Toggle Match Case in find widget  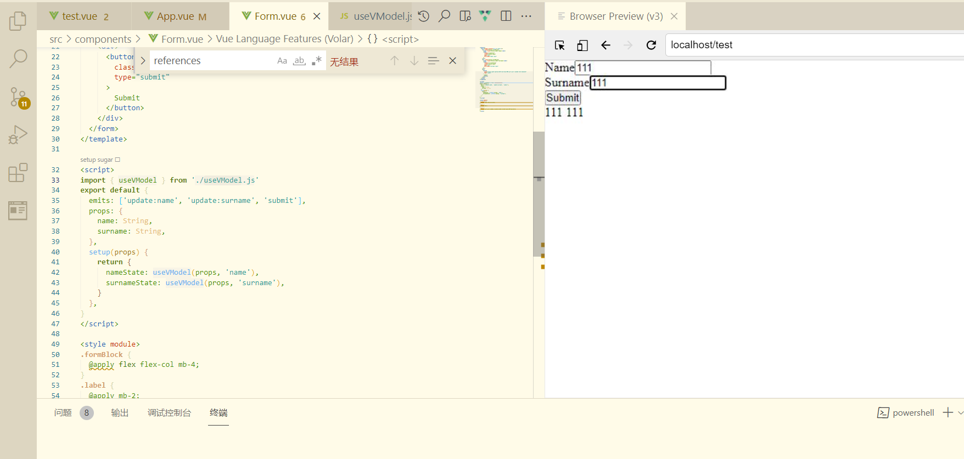[x=282, y=61]
